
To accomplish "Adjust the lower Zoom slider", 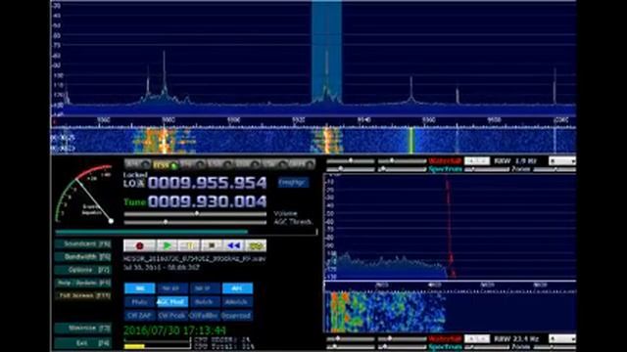I will [555, 347].
